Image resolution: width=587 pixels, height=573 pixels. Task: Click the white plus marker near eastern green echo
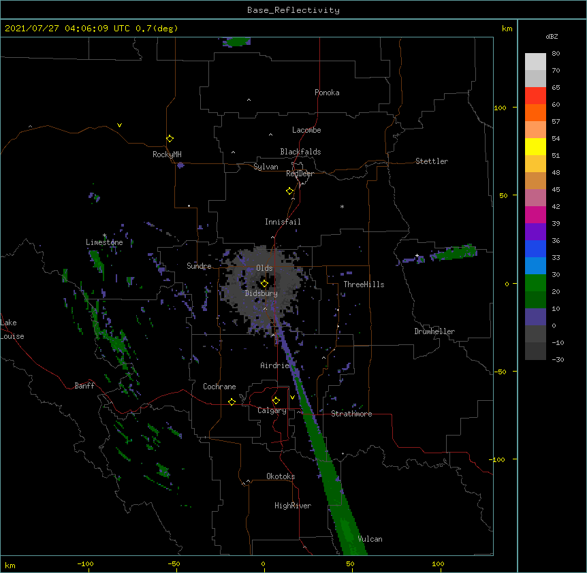(x=417, y=256)
